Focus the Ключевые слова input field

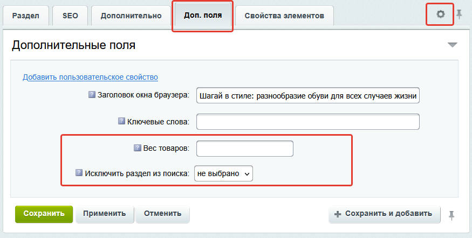coord(308,122)
